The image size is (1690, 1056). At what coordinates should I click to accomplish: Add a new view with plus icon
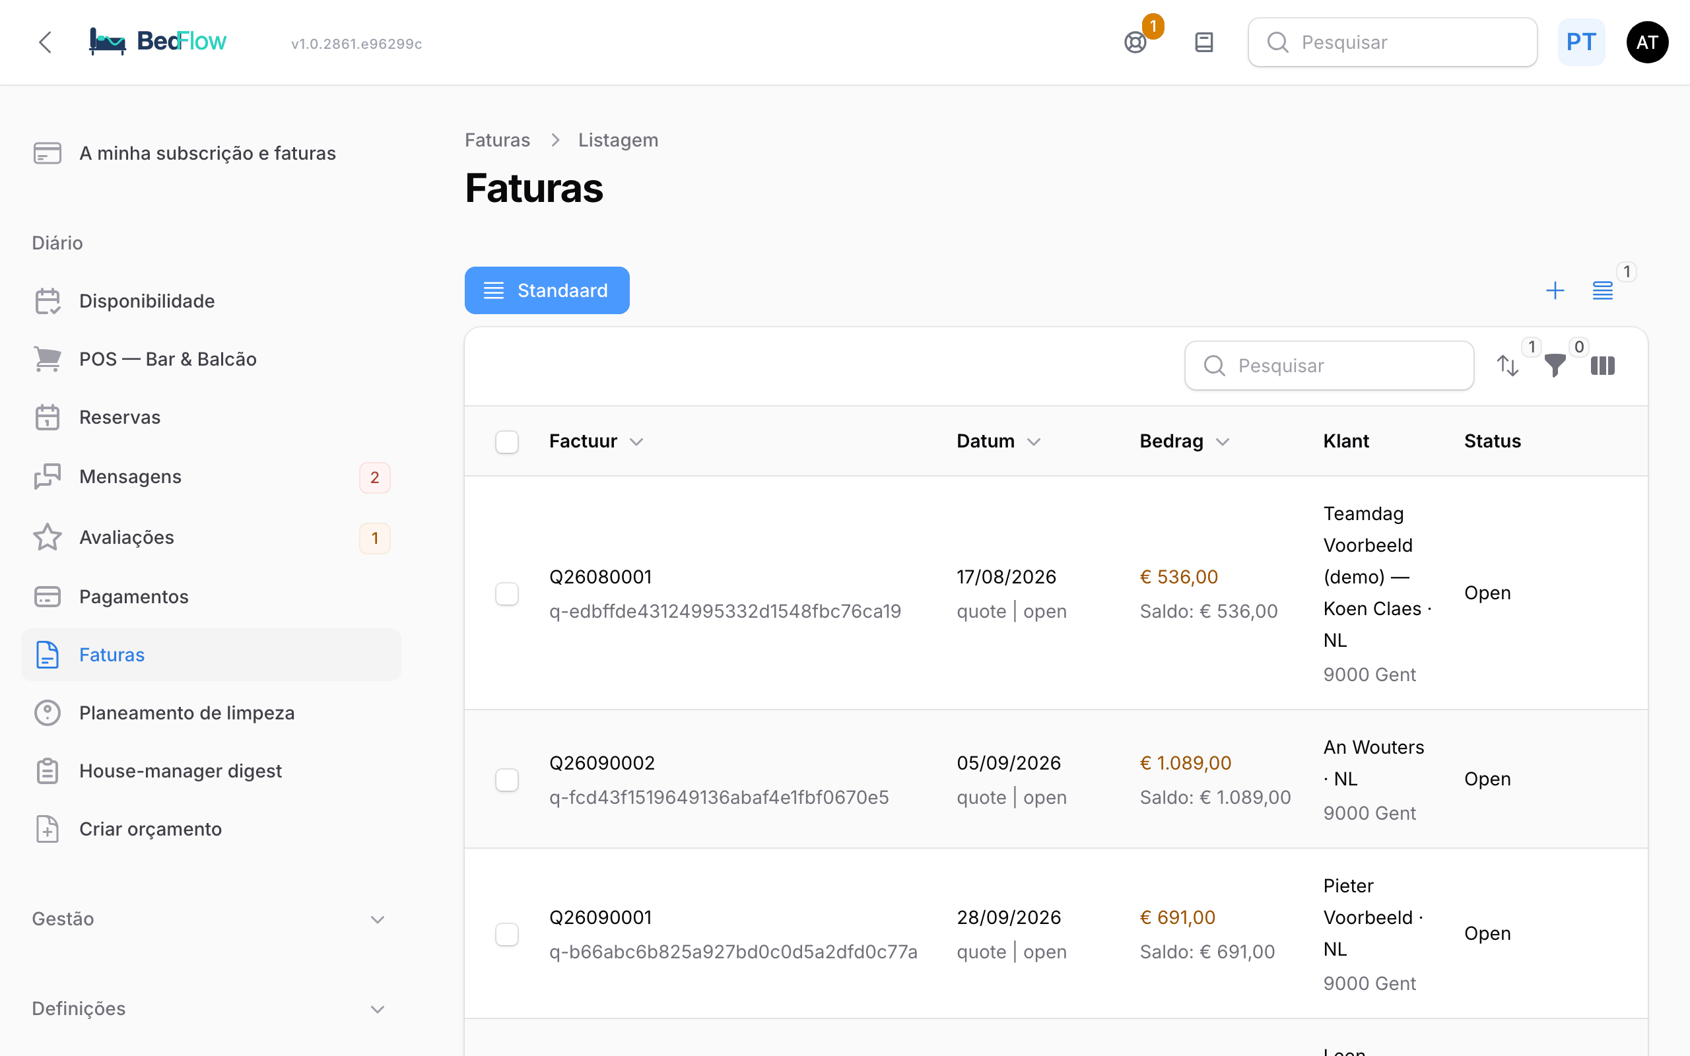pos(1555,290)
